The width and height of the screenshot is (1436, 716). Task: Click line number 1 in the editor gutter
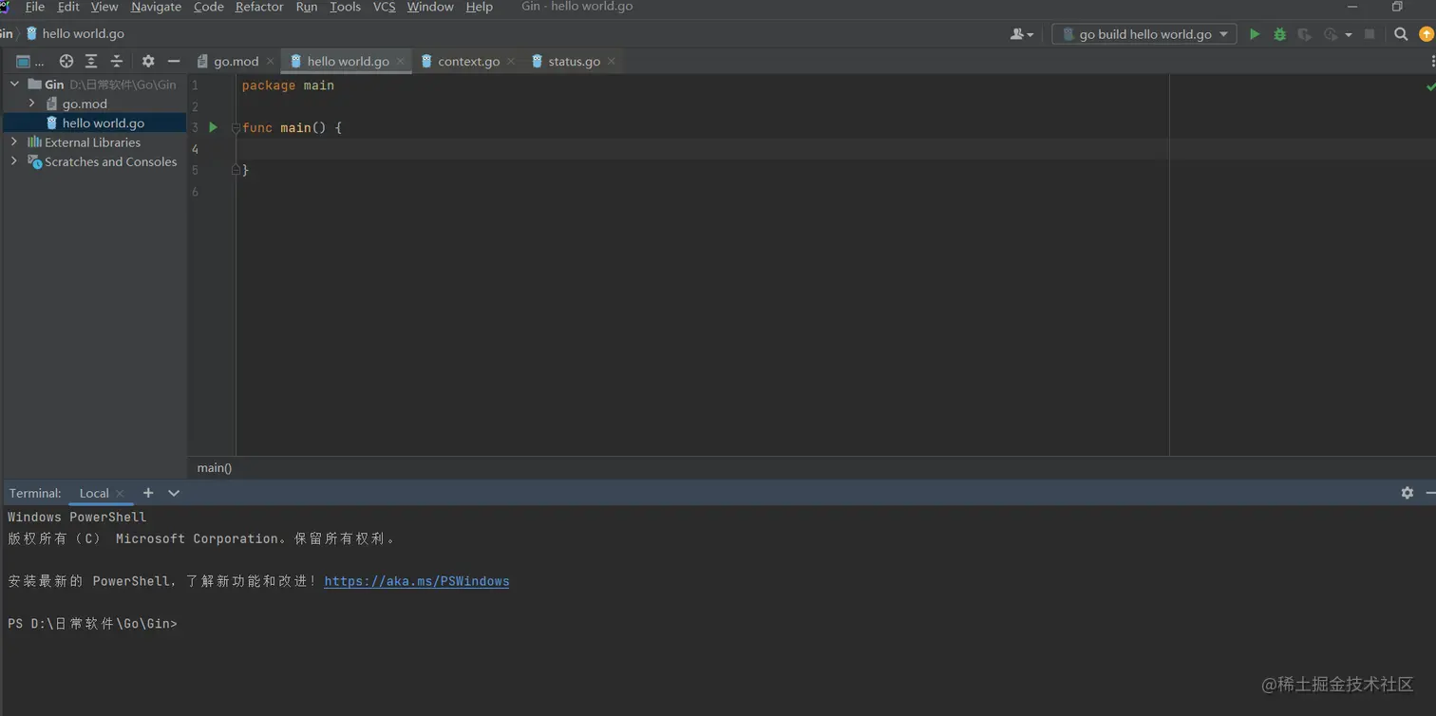click(195, 85)
